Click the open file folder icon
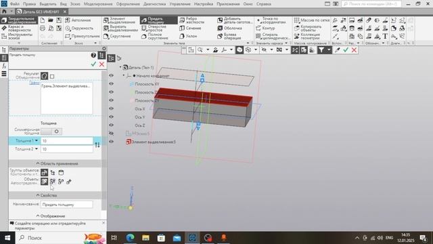Viewport: 433px width, 244px height. [51, 20]
